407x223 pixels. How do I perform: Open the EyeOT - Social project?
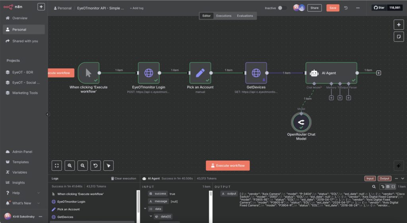[23, 83]
